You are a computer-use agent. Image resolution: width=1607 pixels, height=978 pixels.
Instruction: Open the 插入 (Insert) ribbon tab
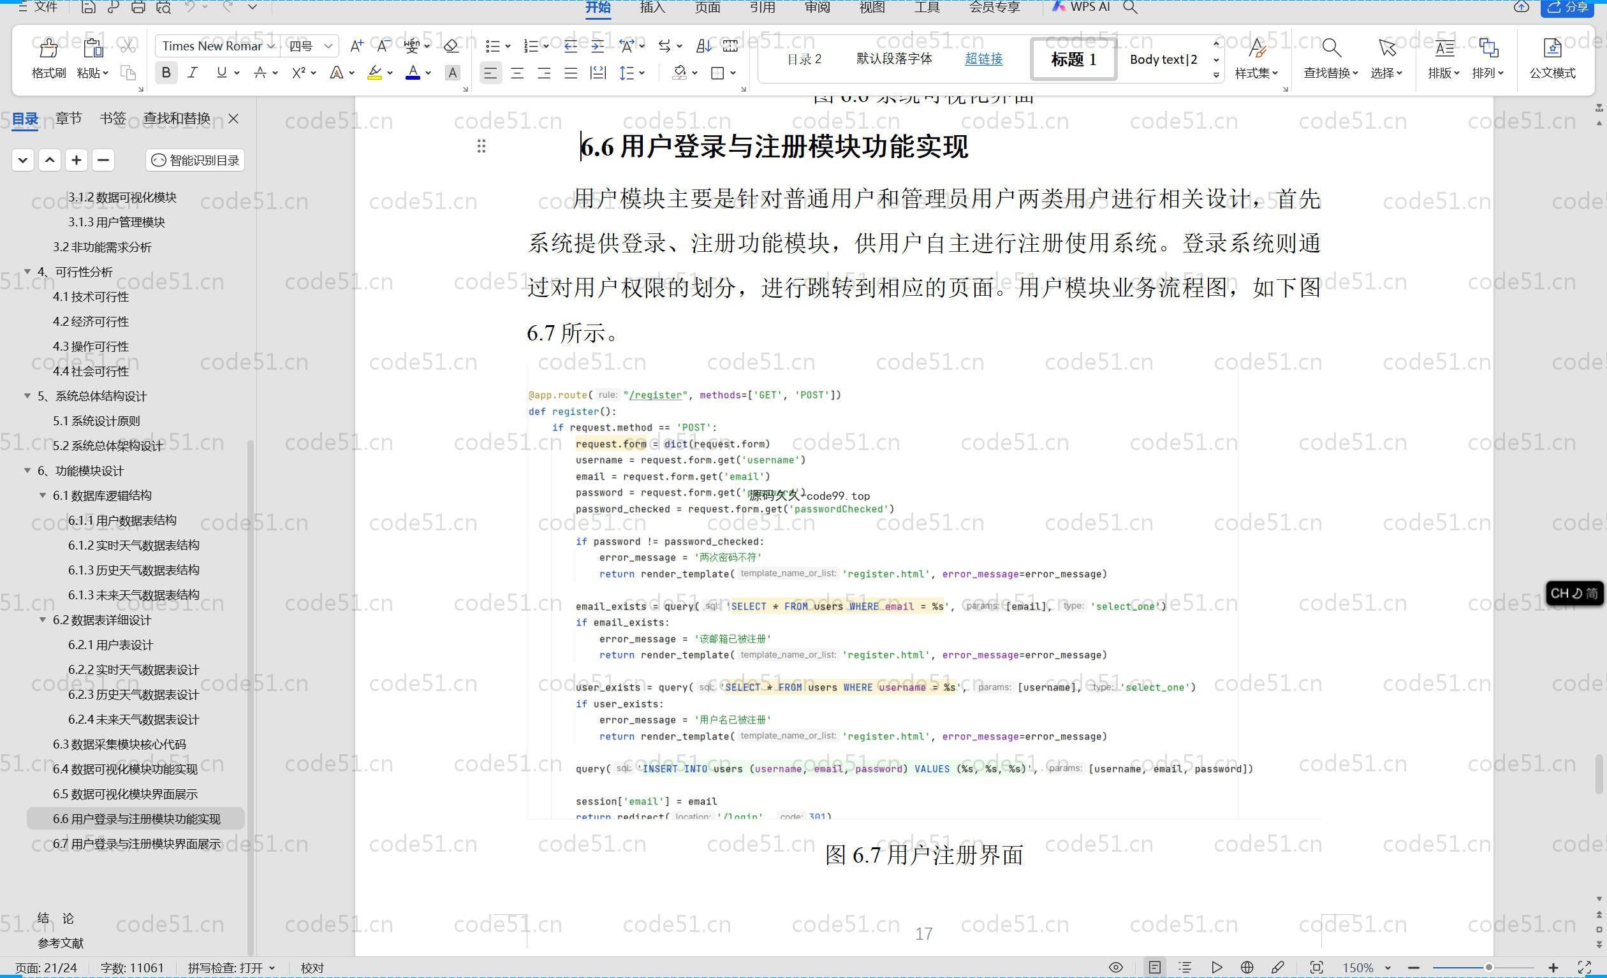click(652, 7)
